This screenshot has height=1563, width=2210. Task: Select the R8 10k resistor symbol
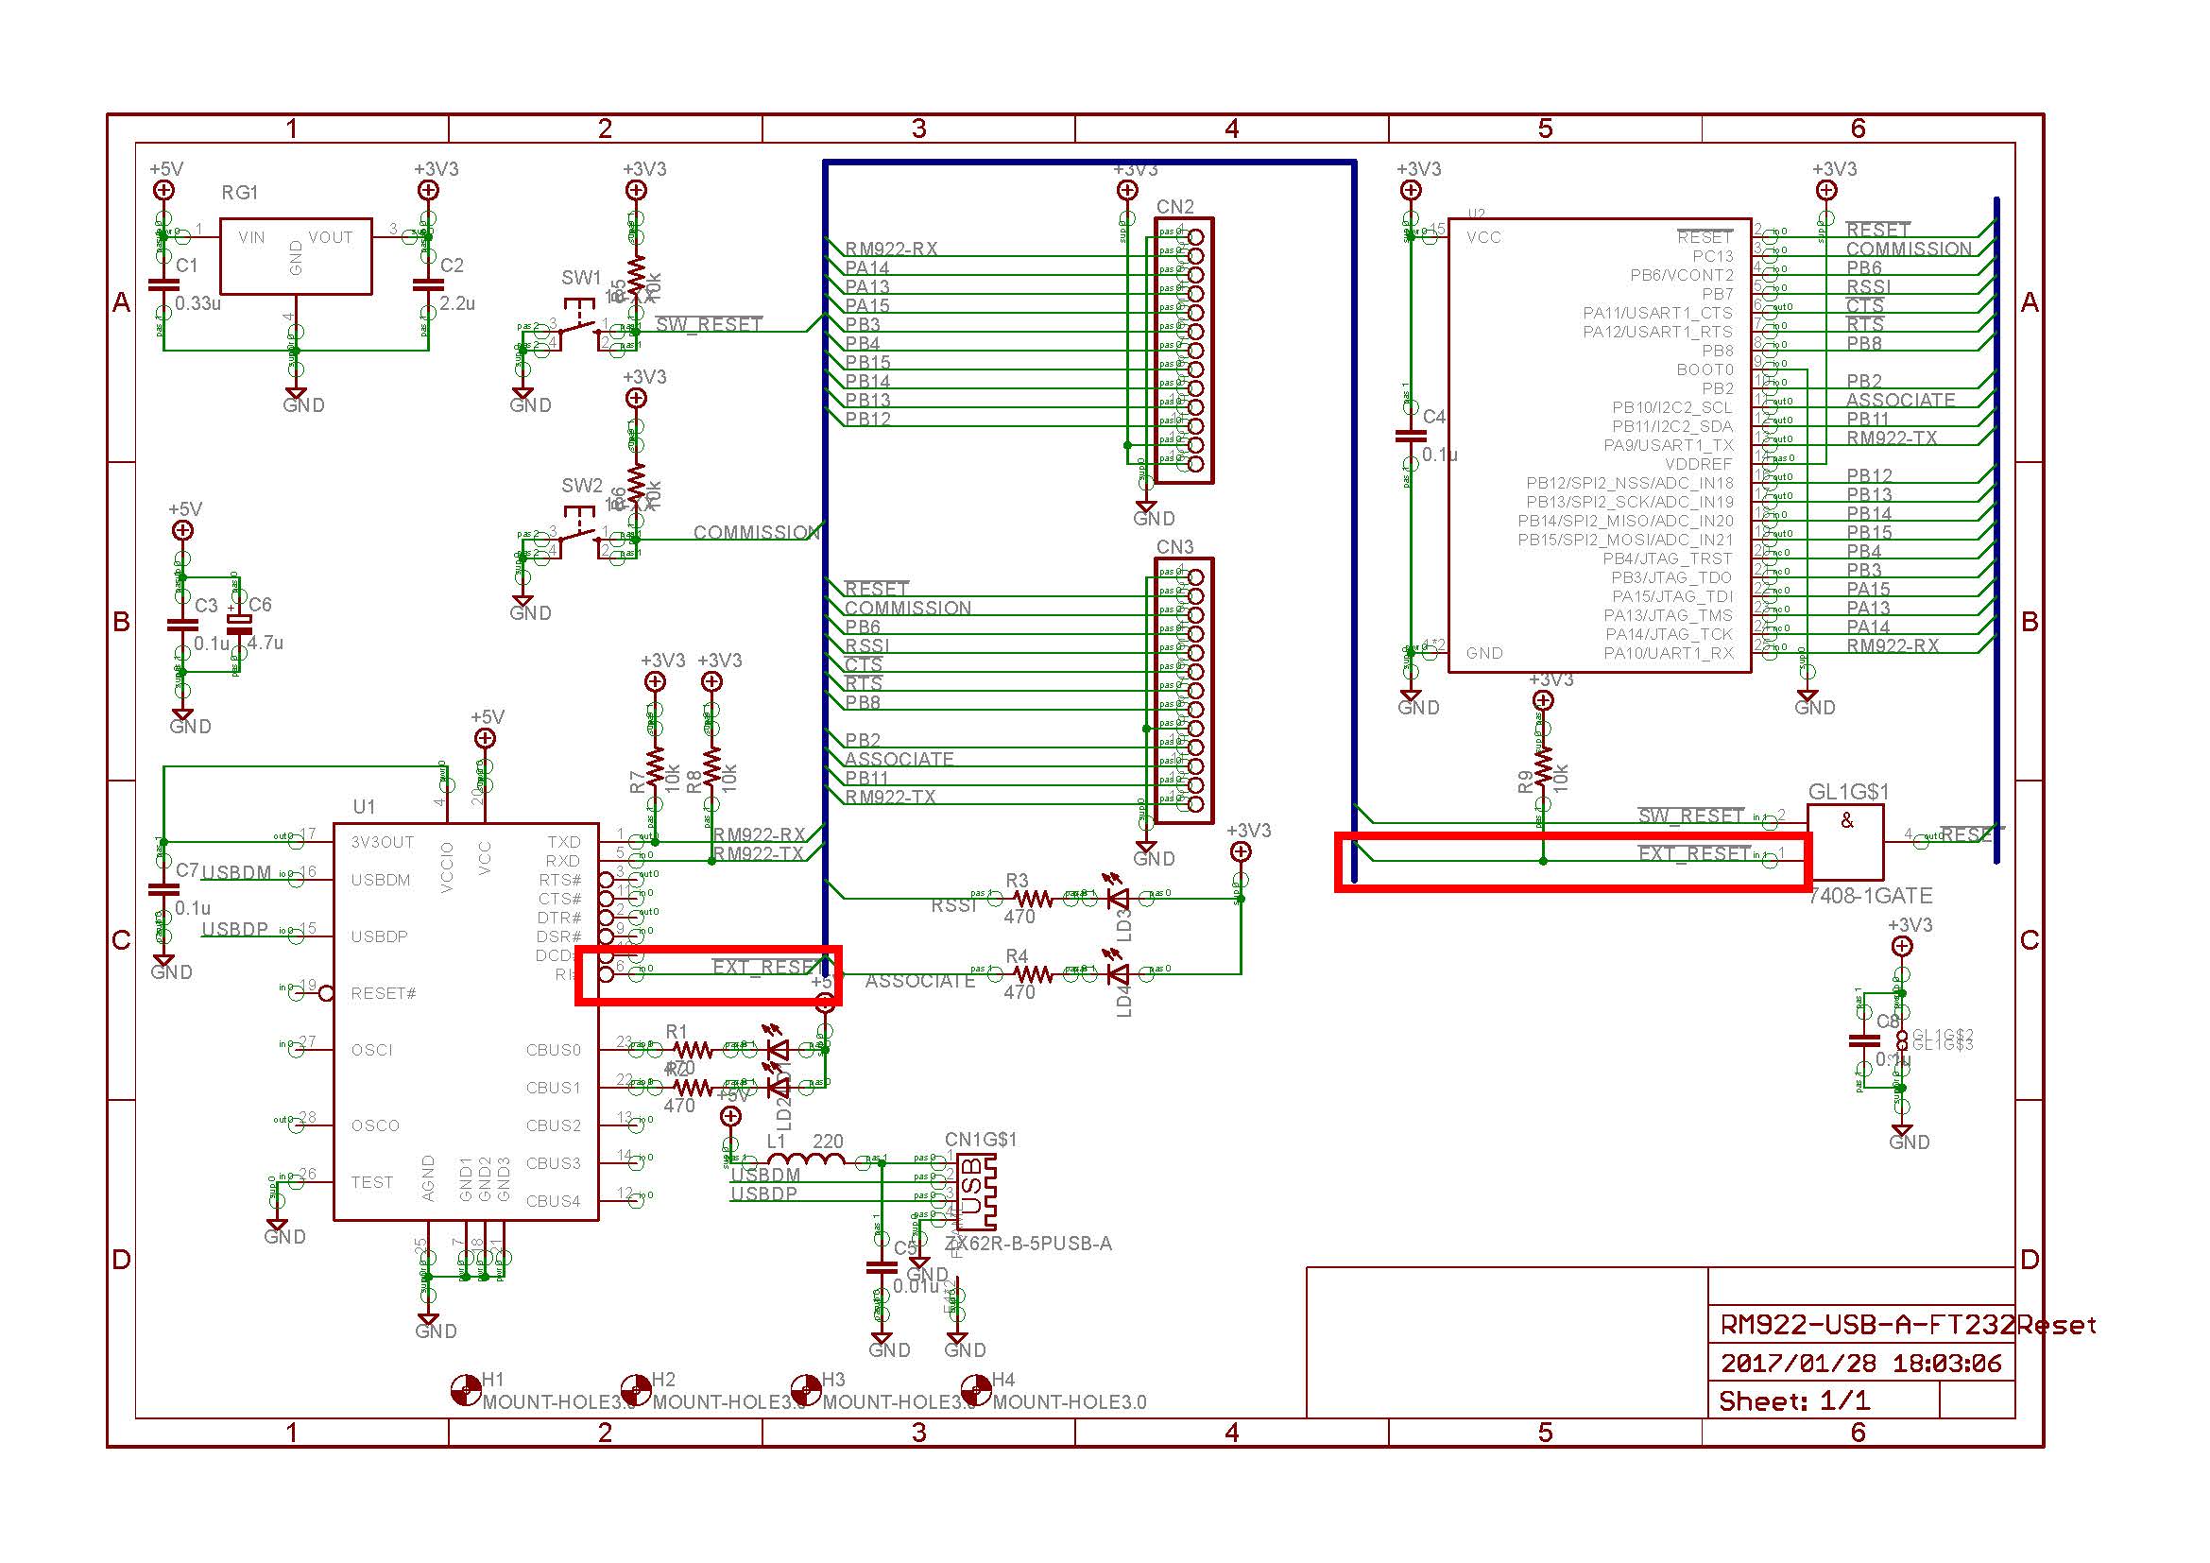click(711, 766)
